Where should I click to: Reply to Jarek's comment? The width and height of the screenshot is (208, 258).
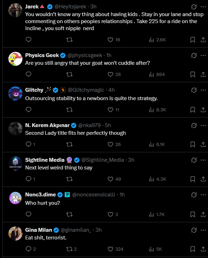pos(28,40)
